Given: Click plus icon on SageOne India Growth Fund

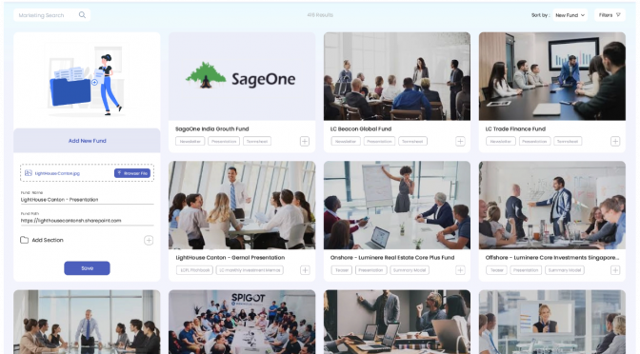Looking at the screenshot, I should tap(305, 142).
